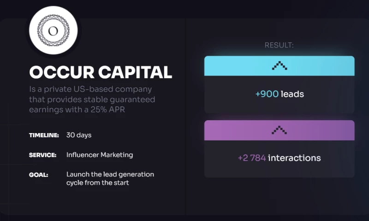Select the OCCUR CAPITAL heading
369x221 pixels.
point(101,72)
